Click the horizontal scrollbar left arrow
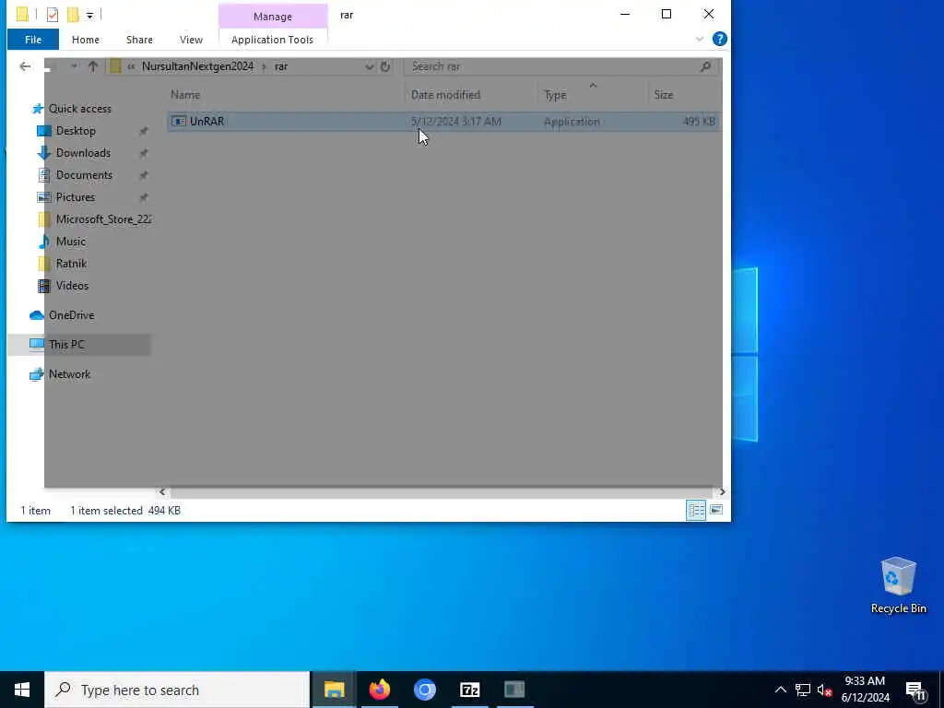944x708 pixels. tap(162, 492)
